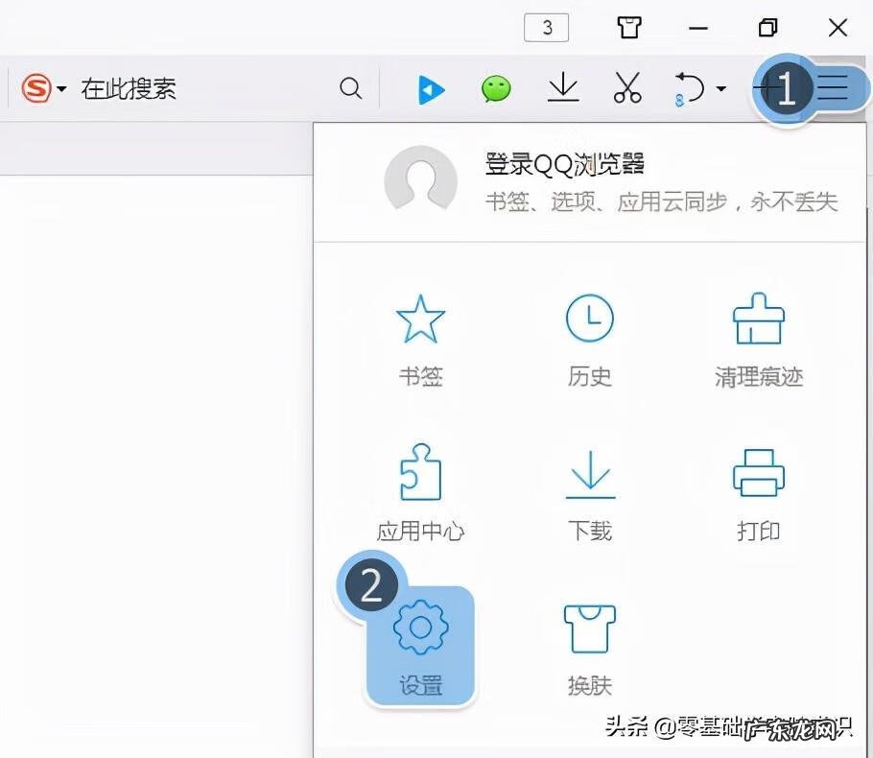Expand the arrow beside the undo icon
The width and height of the screenshot is (873, 758).
click(721, 89)
